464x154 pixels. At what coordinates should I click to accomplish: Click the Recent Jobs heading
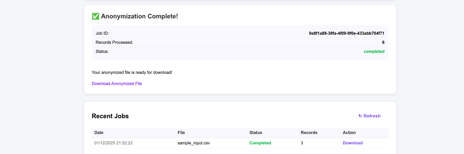[110, 116]
